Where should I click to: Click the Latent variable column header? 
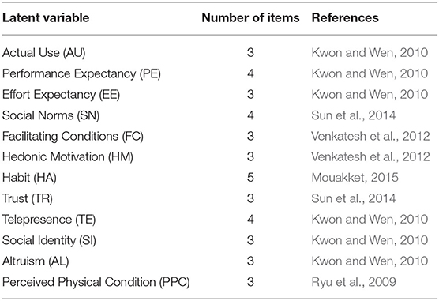46,18
